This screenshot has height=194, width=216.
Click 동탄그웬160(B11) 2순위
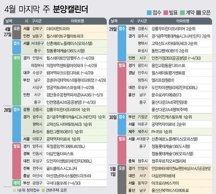170,51
